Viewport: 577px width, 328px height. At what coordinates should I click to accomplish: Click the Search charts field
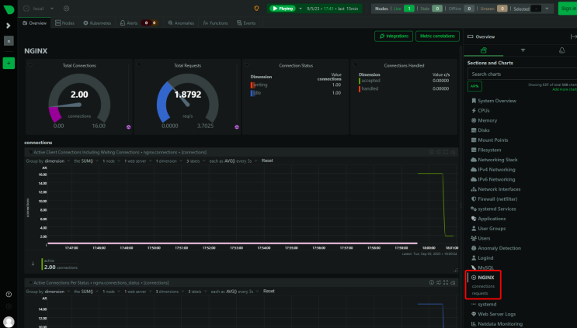522,74
